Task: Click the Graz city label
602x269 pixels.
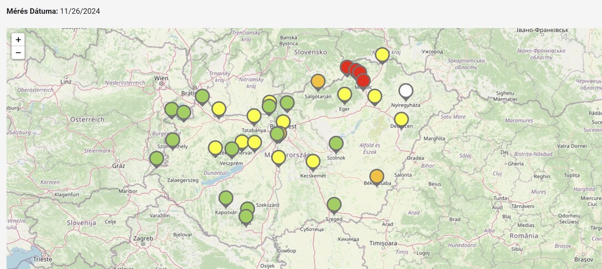Action: point(119,166)
